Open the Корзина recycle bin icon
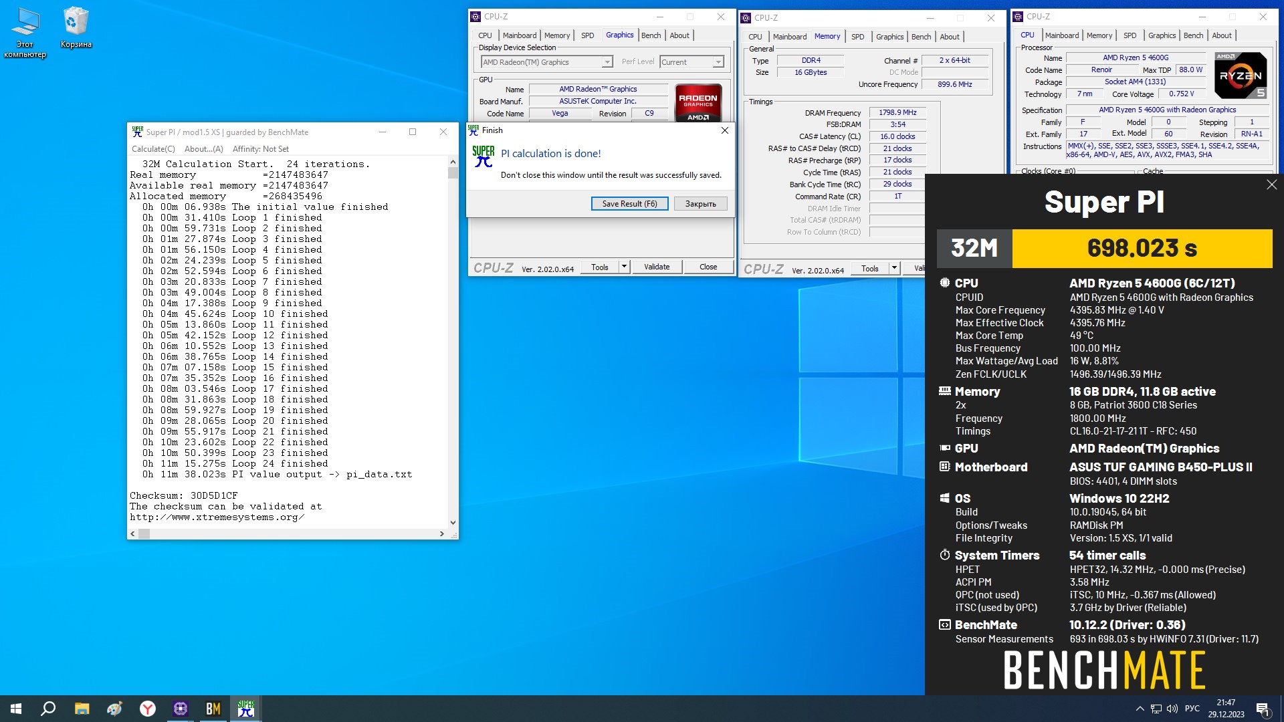 [x=76, y=28]
